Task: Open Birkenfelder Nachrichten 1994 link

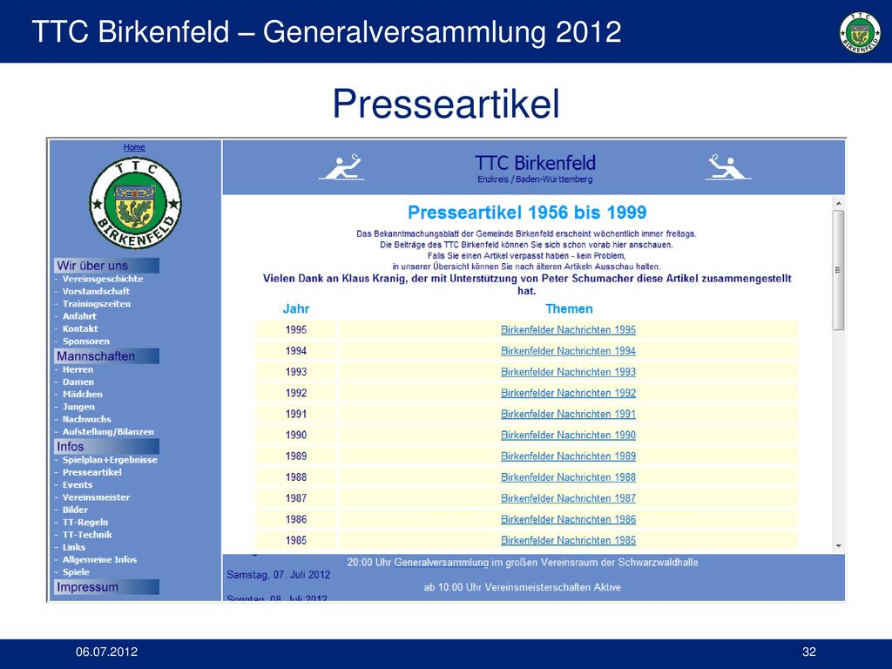Action: click(x=568, y=351)
